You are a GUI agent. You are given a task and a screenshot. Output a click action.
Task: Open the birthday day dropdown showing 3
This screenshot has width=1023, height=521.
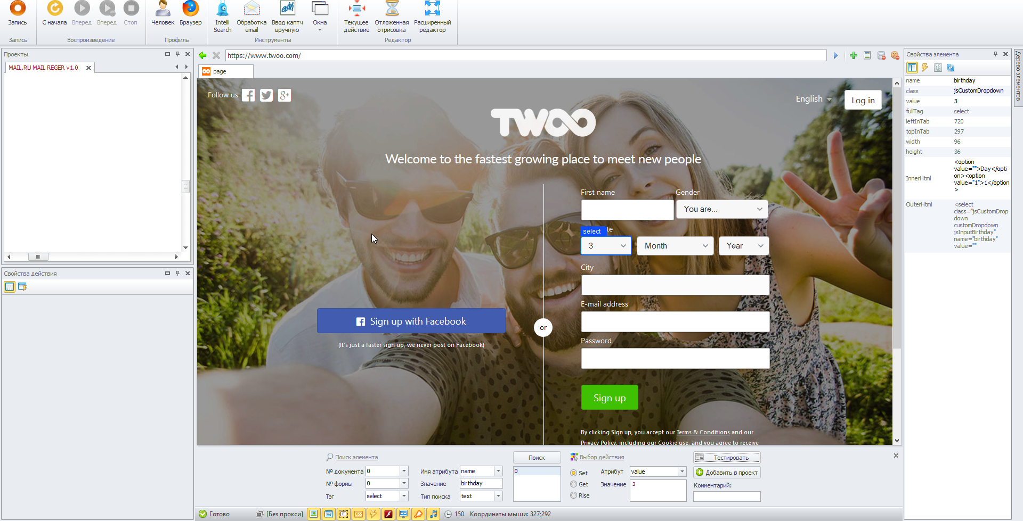tap(606, 246)
